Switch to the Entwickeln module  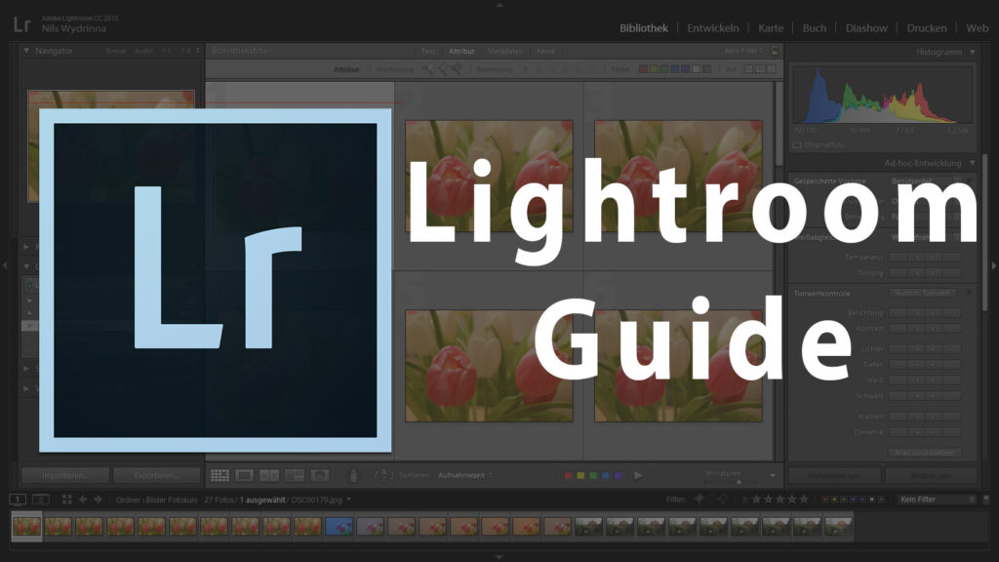(713, 28)
